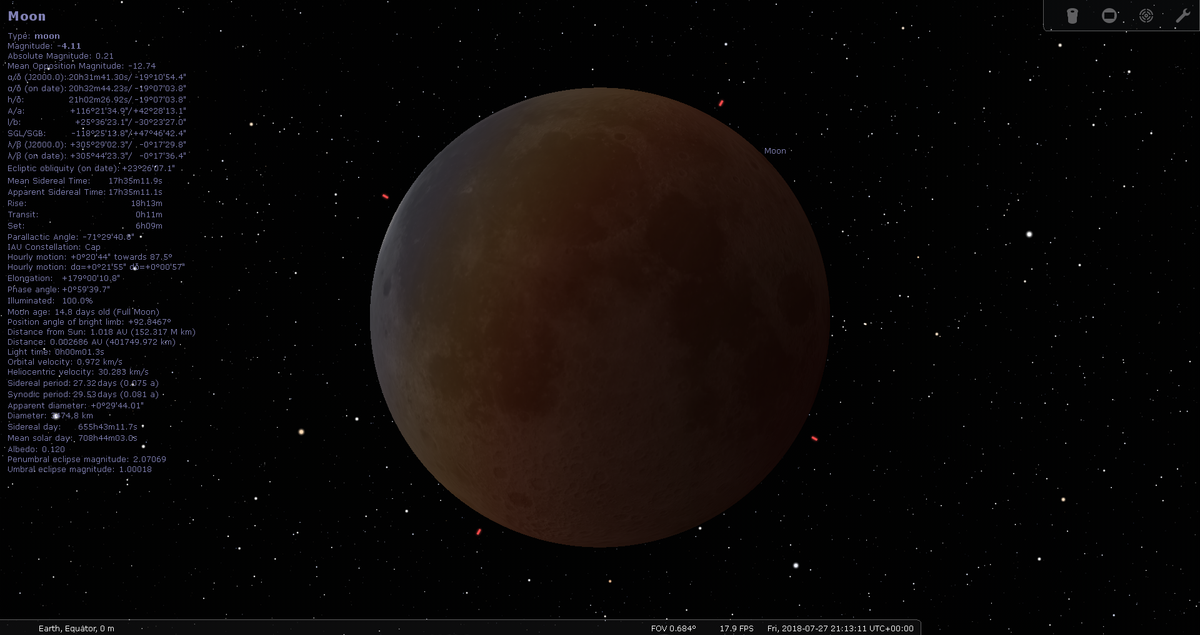Enable the Telrad finder circles
The width and height of the screenshot is (1200, 635).
point(1147,16)
